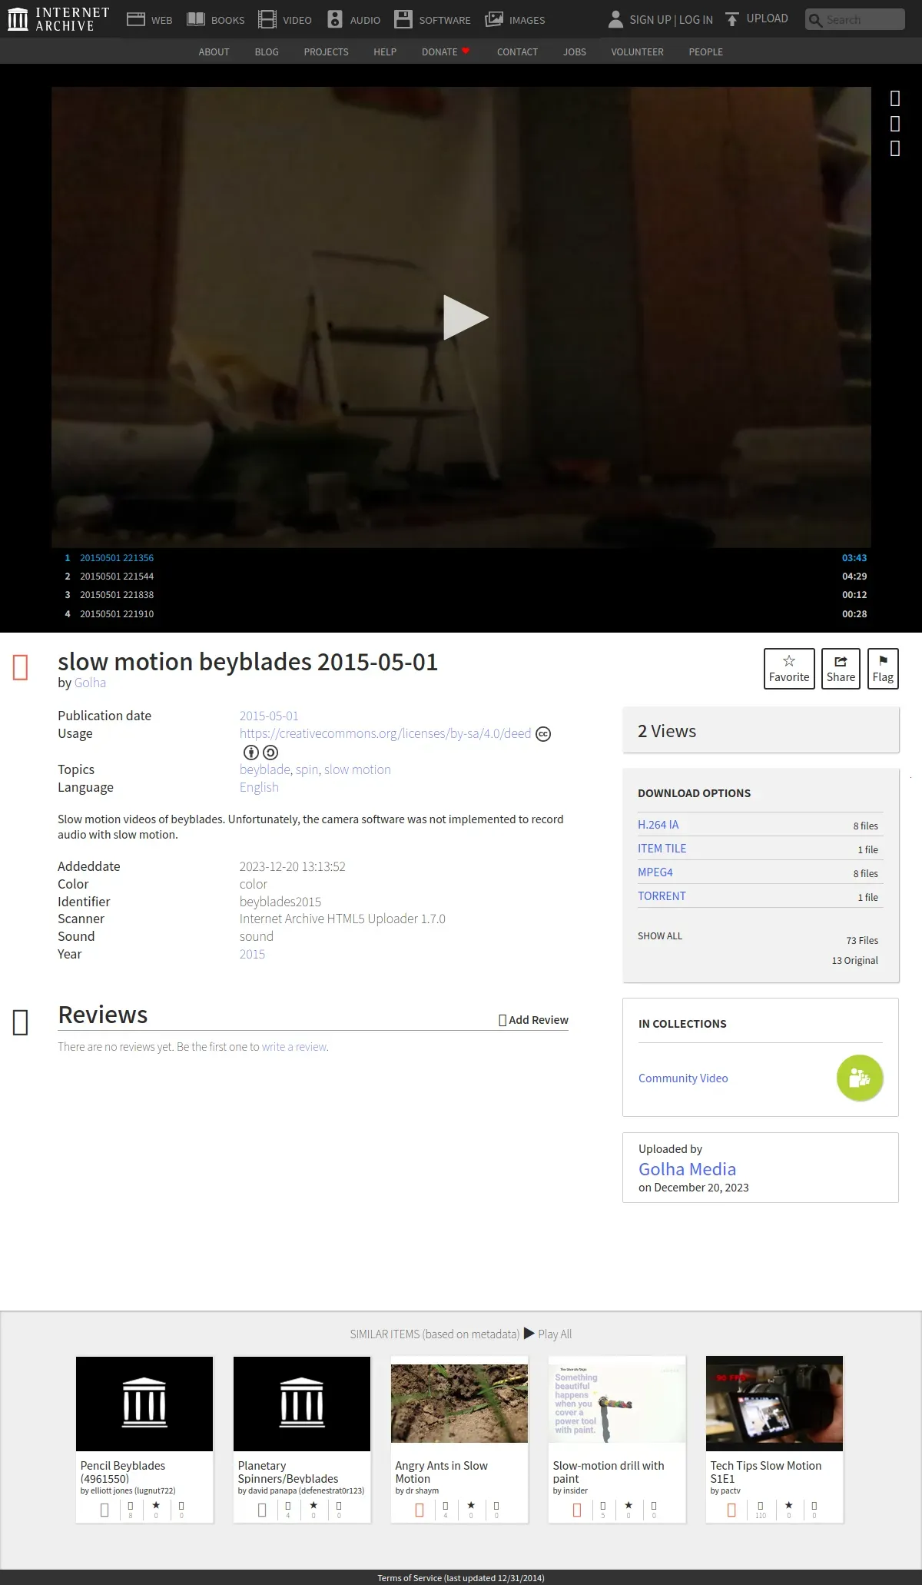The image size is (922, 1585).
Task: Download the H.264 IA files
Action: pos(658,825)
